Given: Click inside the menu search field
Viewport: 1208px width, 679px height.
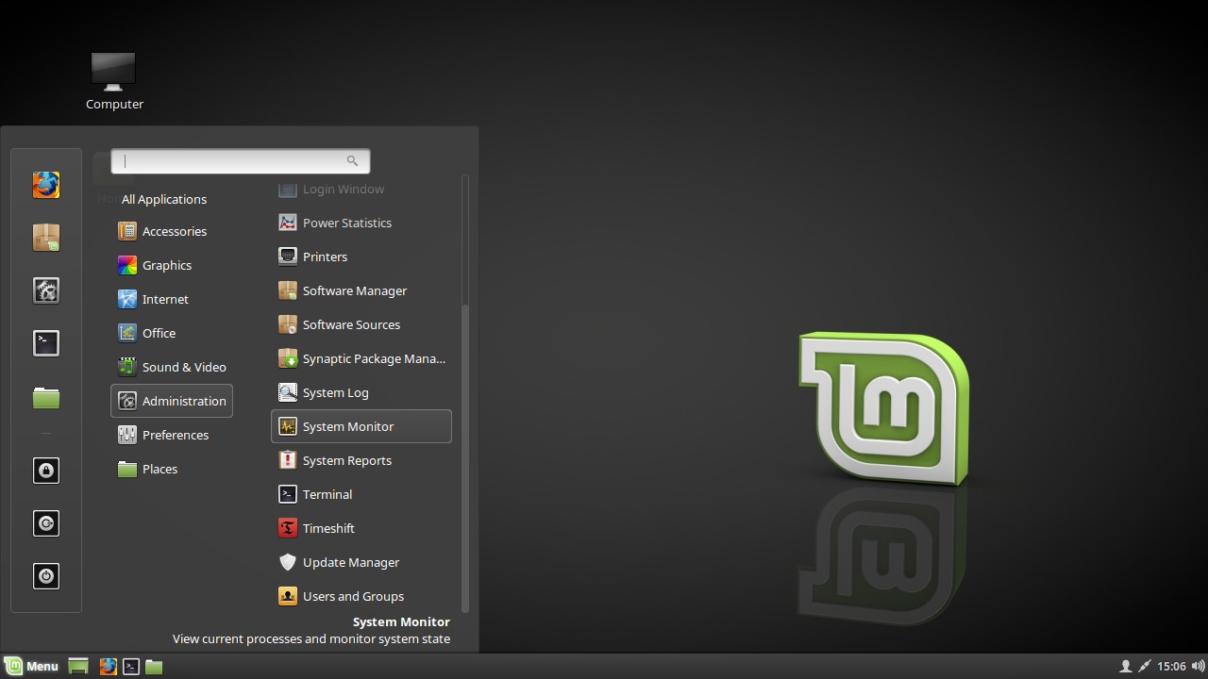Looking at the screenshot, I should (240, 161).
